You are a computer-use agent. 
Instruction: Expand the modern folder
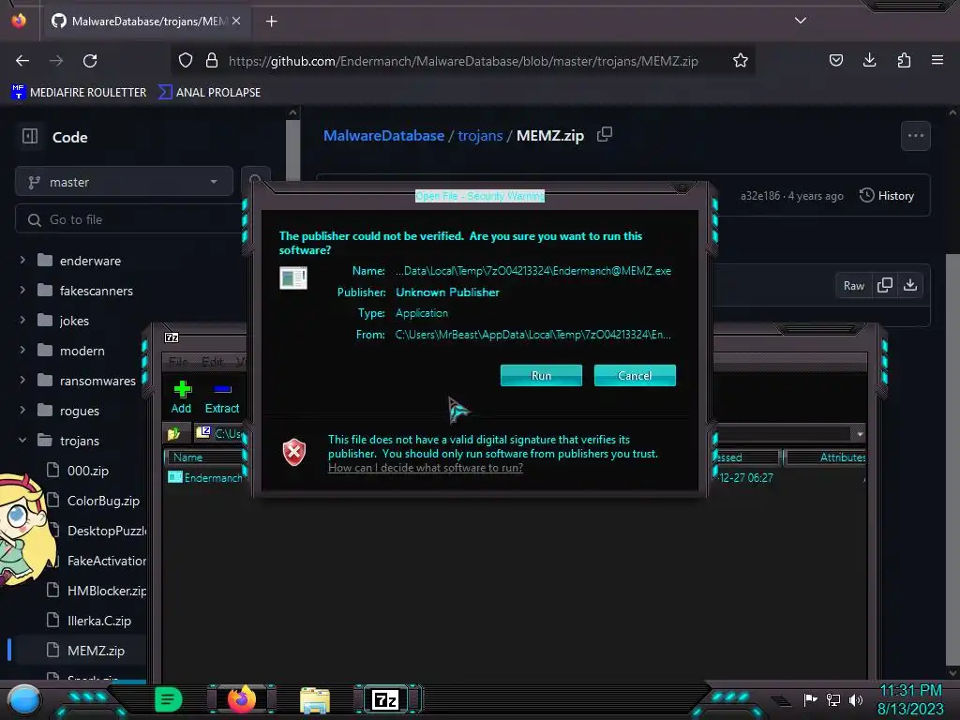(x=22, y=351)
